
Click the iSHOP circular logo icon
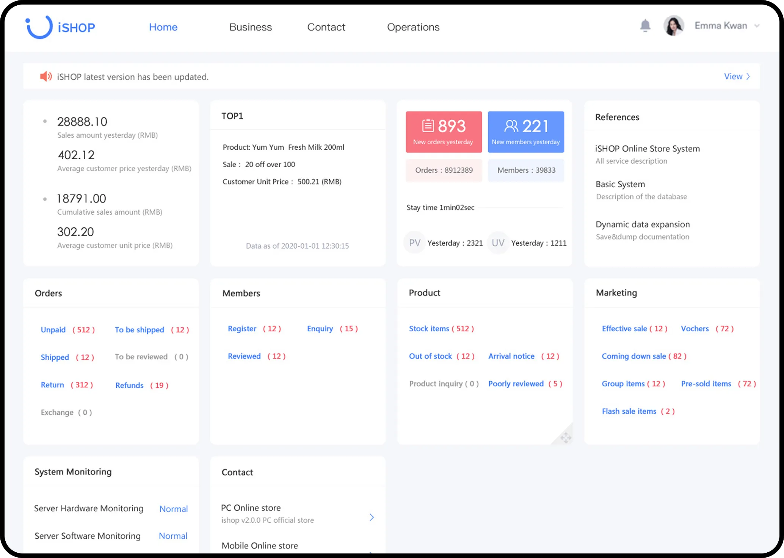click(39, 27)
